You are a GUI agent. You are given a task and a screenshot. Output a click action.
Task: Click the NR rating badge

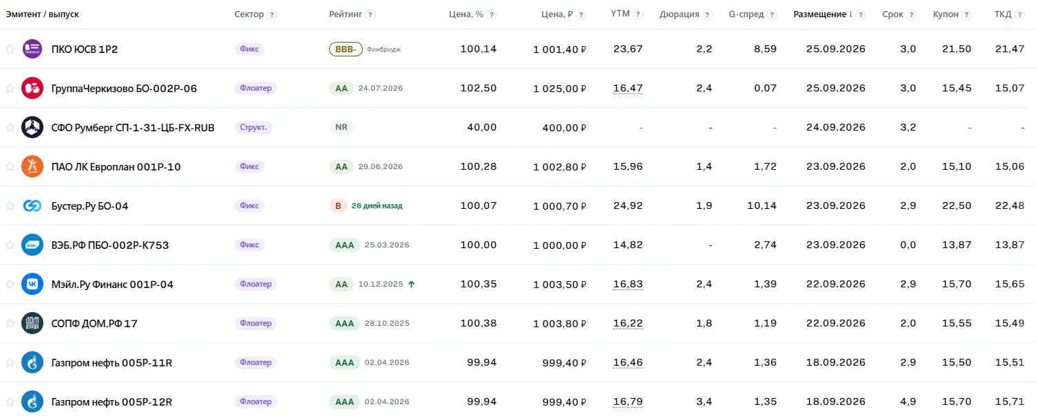(x=341, y=127)
